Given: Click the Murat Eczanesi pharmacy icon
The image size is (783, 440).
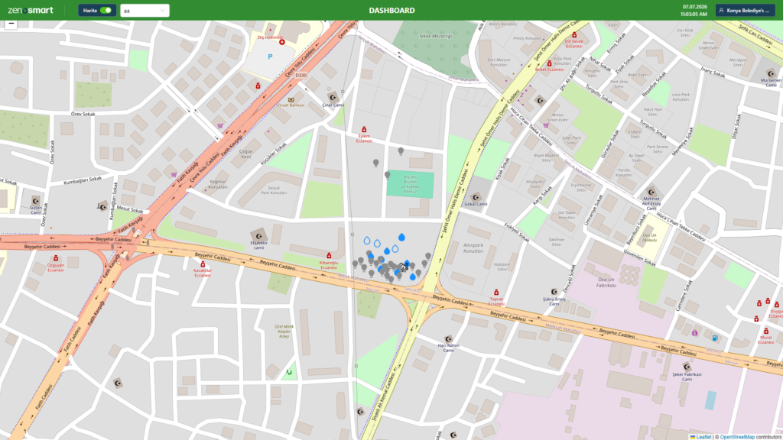Looking at the screenshot, I should pos(765,332).
